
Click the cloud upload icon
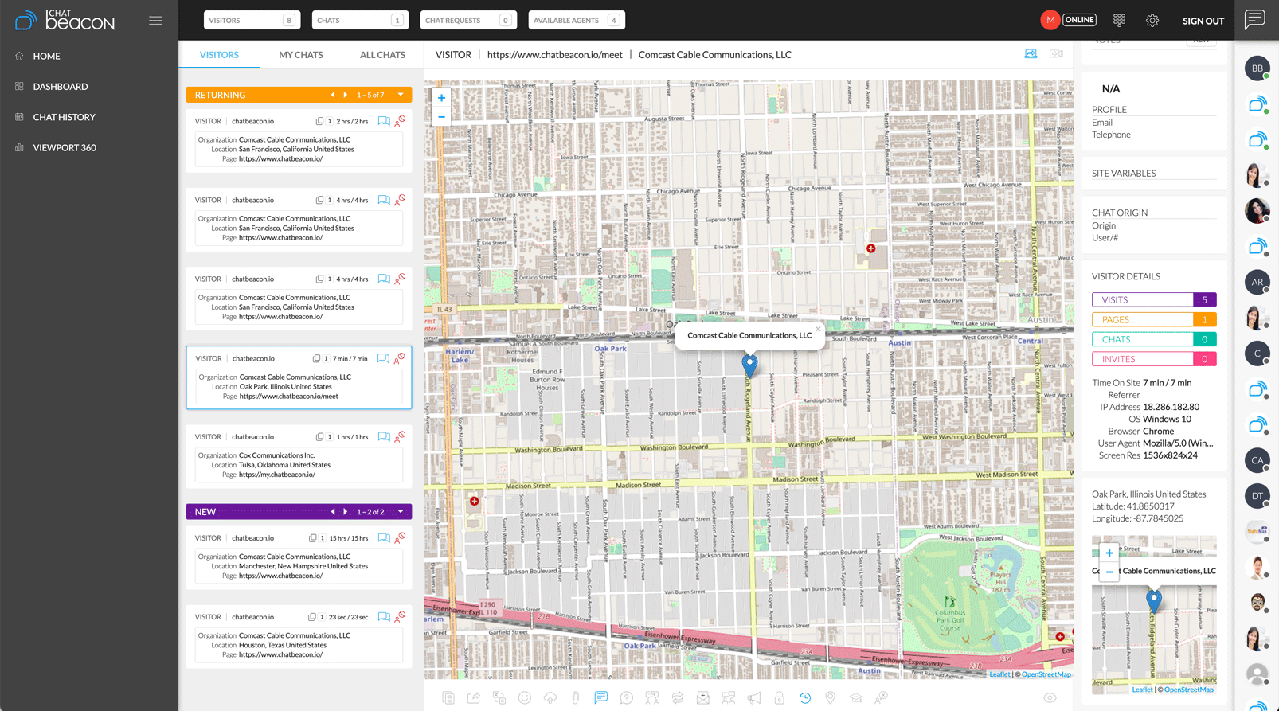point(550,697)
